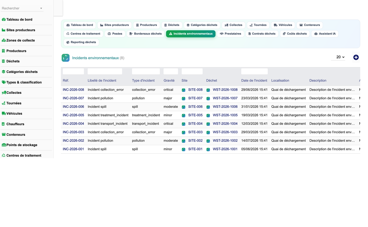This screenshot has height=227, width=368.
Task: Click the Collectes sidebar dolly icon
Action: (x=4, y=93)
